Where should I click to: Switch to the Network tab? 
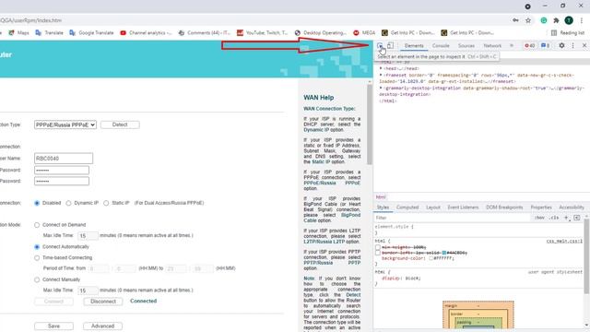(492, 45)
